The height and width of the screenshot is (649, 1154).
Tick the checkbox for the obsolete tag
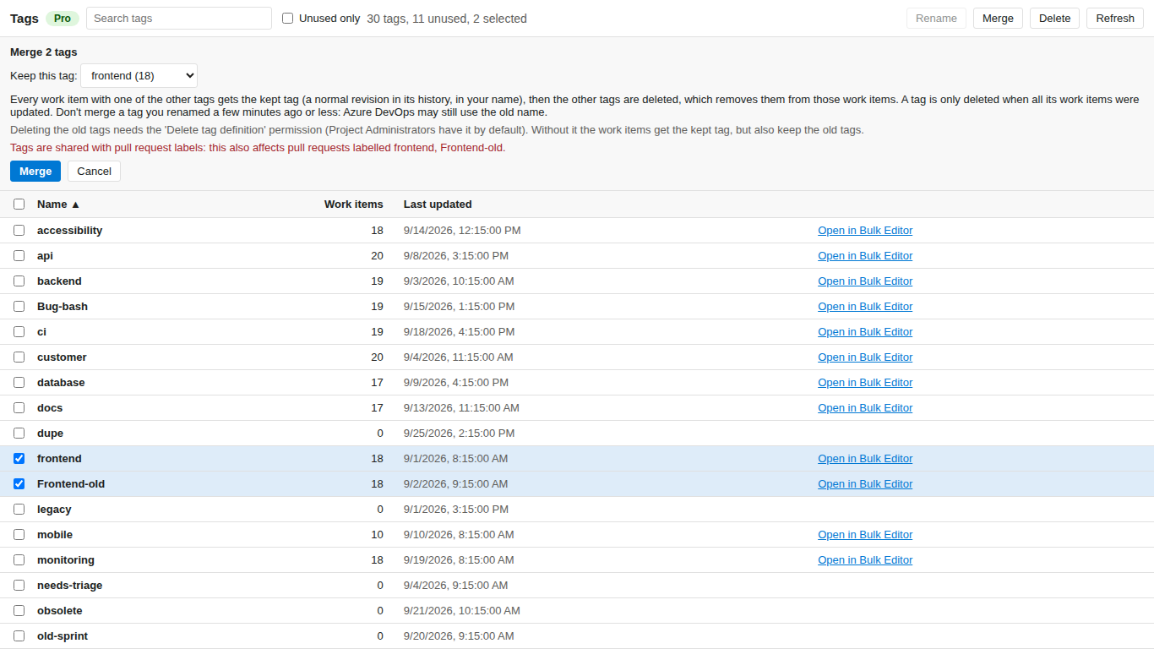click(19, 611)
